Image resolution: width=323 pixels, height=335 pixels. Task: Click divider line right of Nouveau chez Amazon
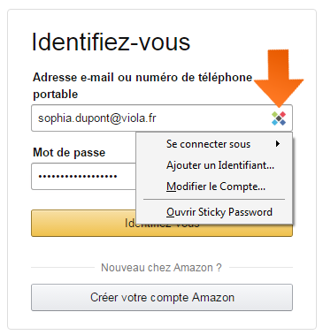click(x=261, y=268)
